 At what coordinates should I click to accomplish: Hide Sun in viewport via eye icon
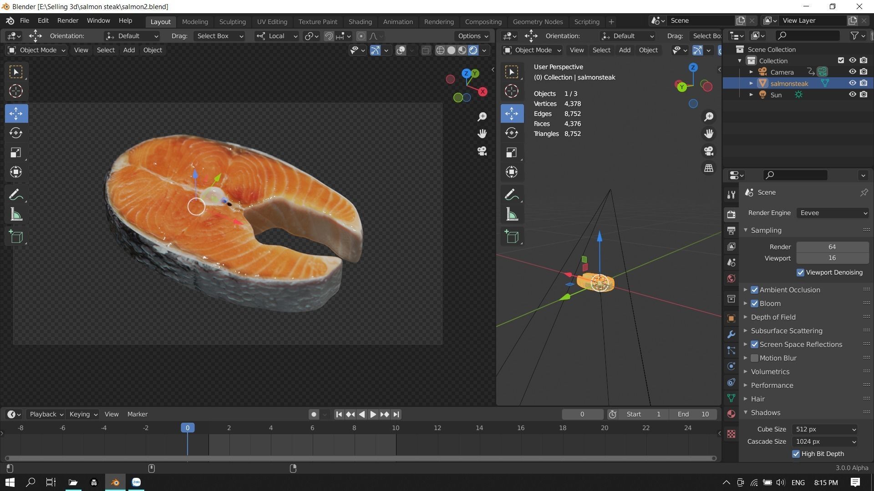(x=852, y=95)
